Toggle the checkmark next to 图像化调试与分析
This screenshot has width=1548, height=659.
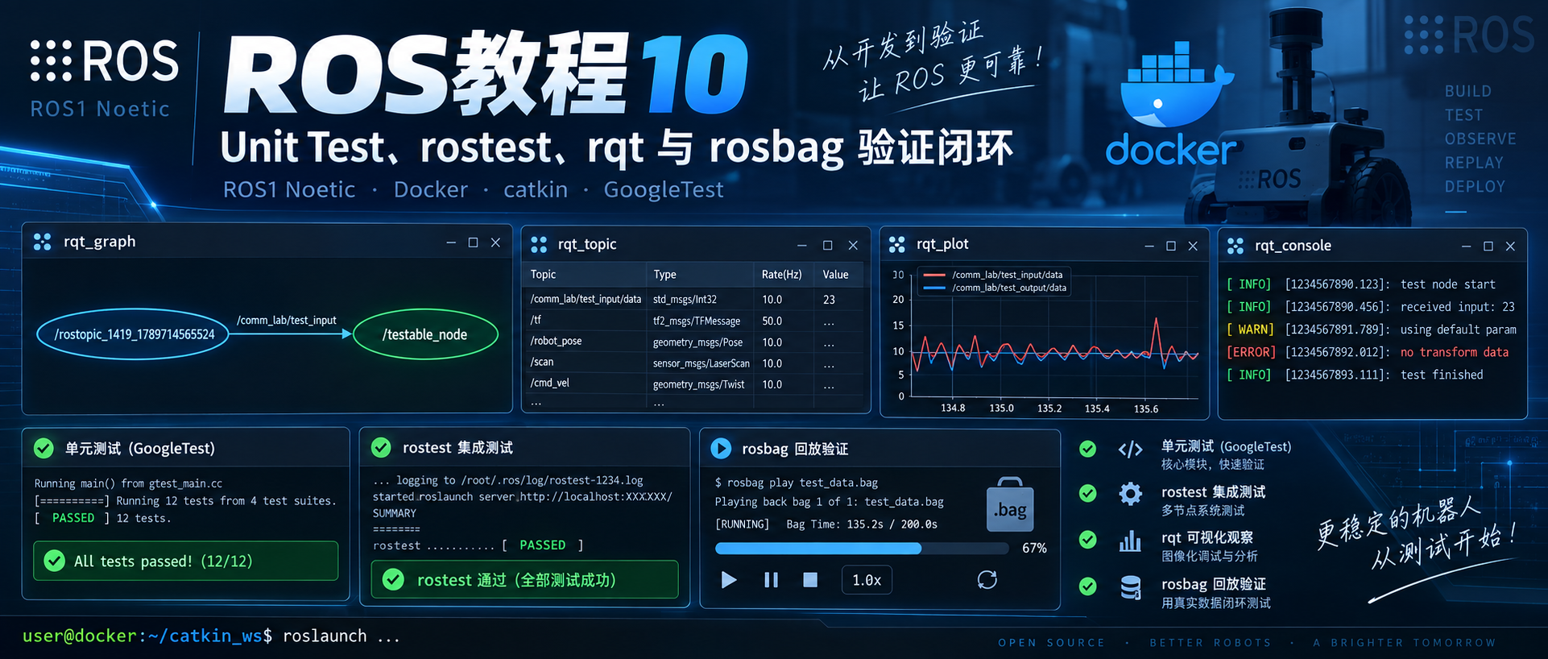point(1087,539)
